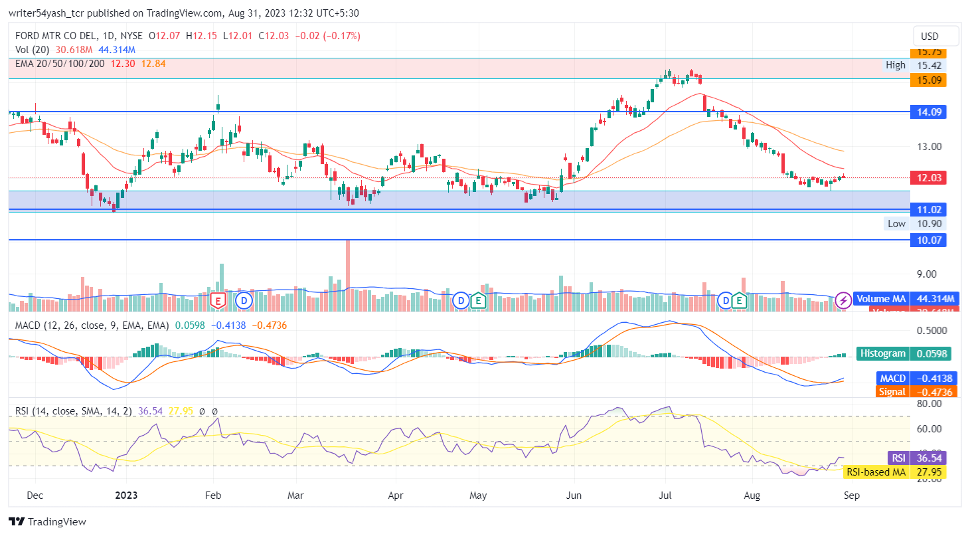Click the red earnings marker near February

(217, 300)
